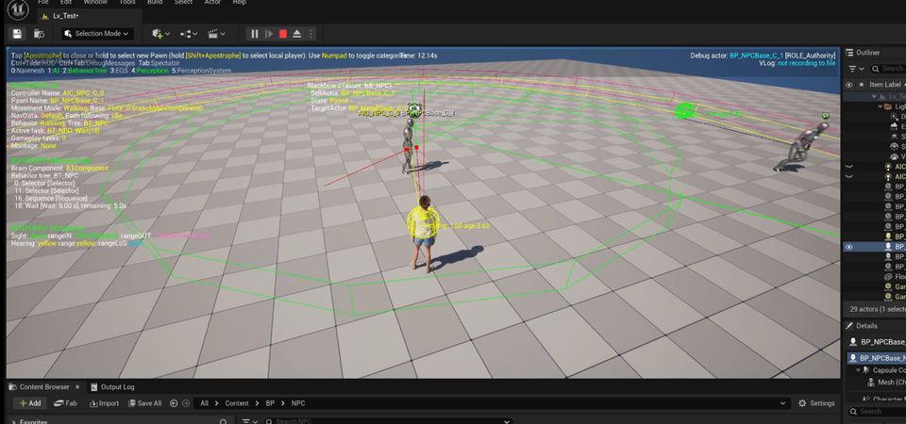906x424 pixels.
Task: Focus the Details search field
Action: (x=877, y=412)
